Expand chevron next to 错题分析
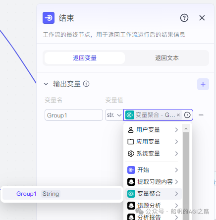Viewport: 216px width, 220px height. coord(176,206)
